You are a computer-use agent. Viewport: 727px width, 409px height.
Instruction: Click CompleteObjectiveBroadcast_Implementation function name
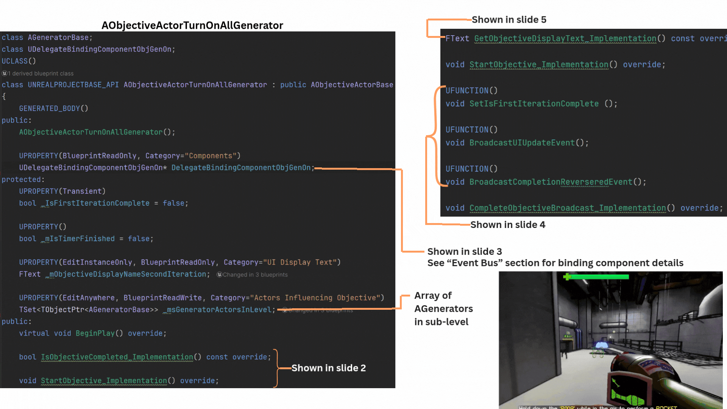[x=567, y=208]
